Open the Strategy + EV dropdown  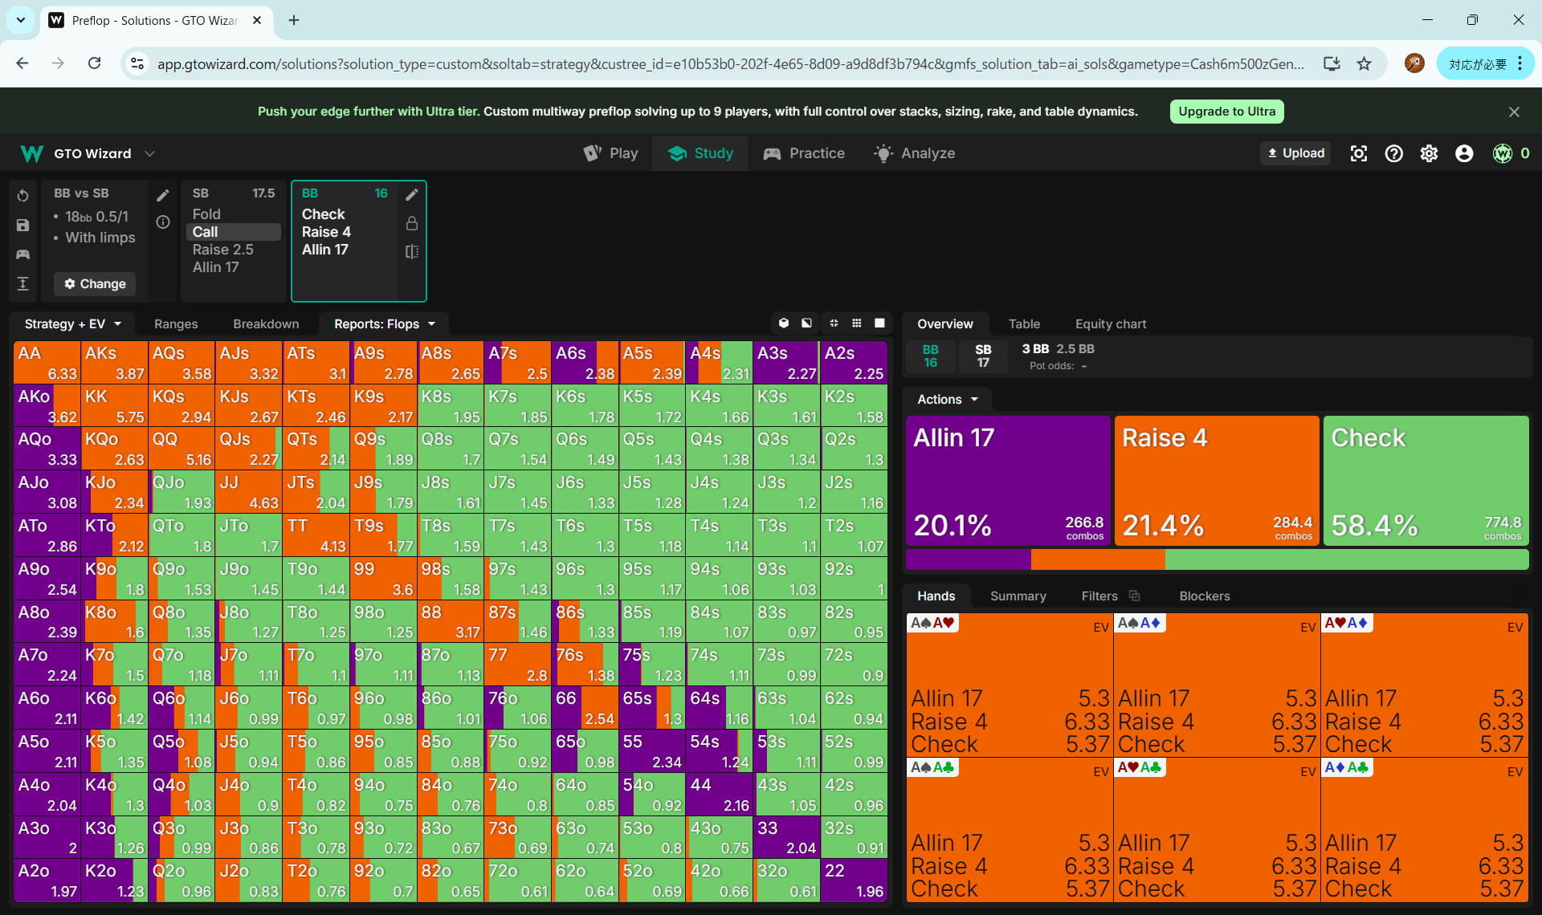[x=72, y=323]
